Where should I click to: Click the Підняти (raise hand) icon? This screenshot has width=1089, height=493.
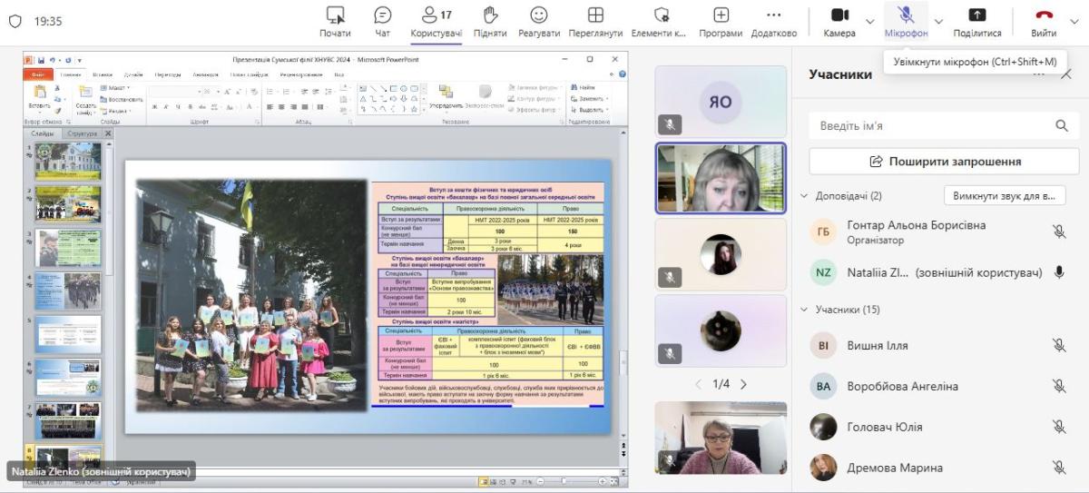tap(490, 21)
